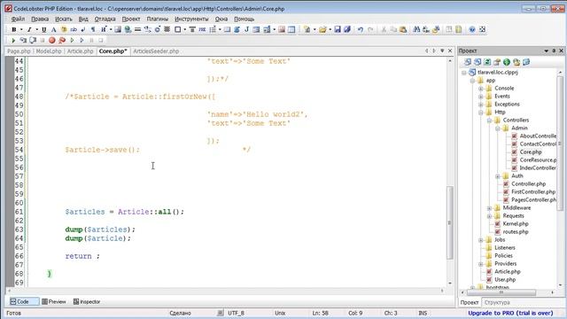Click the list icon in formatting toolbar
Image resolution: width=567 pixels, height=319 pixels.
click(x=213, y=29)
